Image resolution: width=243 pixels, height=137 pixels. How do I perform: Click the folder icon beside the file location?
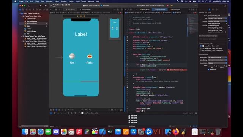click(x=226, y=24)
